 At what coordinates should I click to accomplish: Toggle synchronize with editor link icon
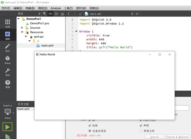pos(50,14)
